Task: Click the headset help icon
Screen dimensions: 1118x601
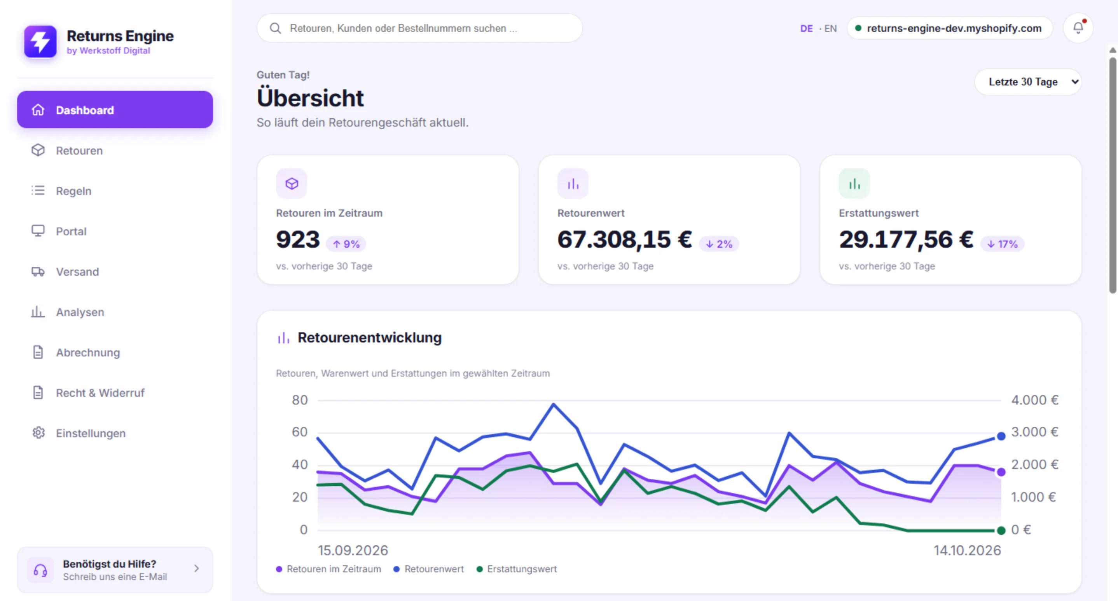Action: tap(40, 570)
